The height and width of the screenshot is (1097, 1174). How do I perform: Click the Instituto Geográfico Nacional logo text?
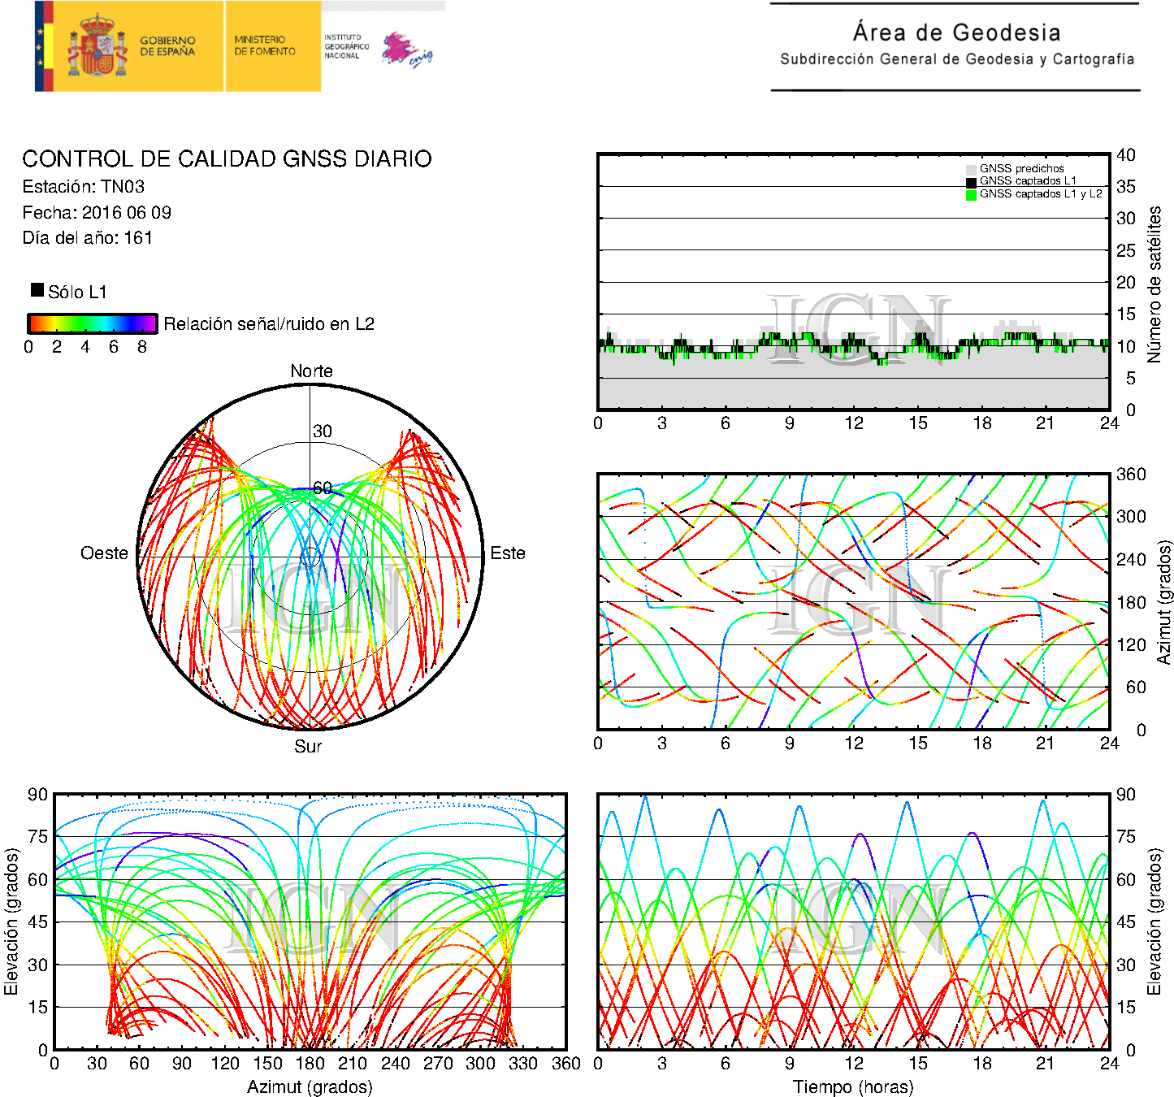pos(345,46)
